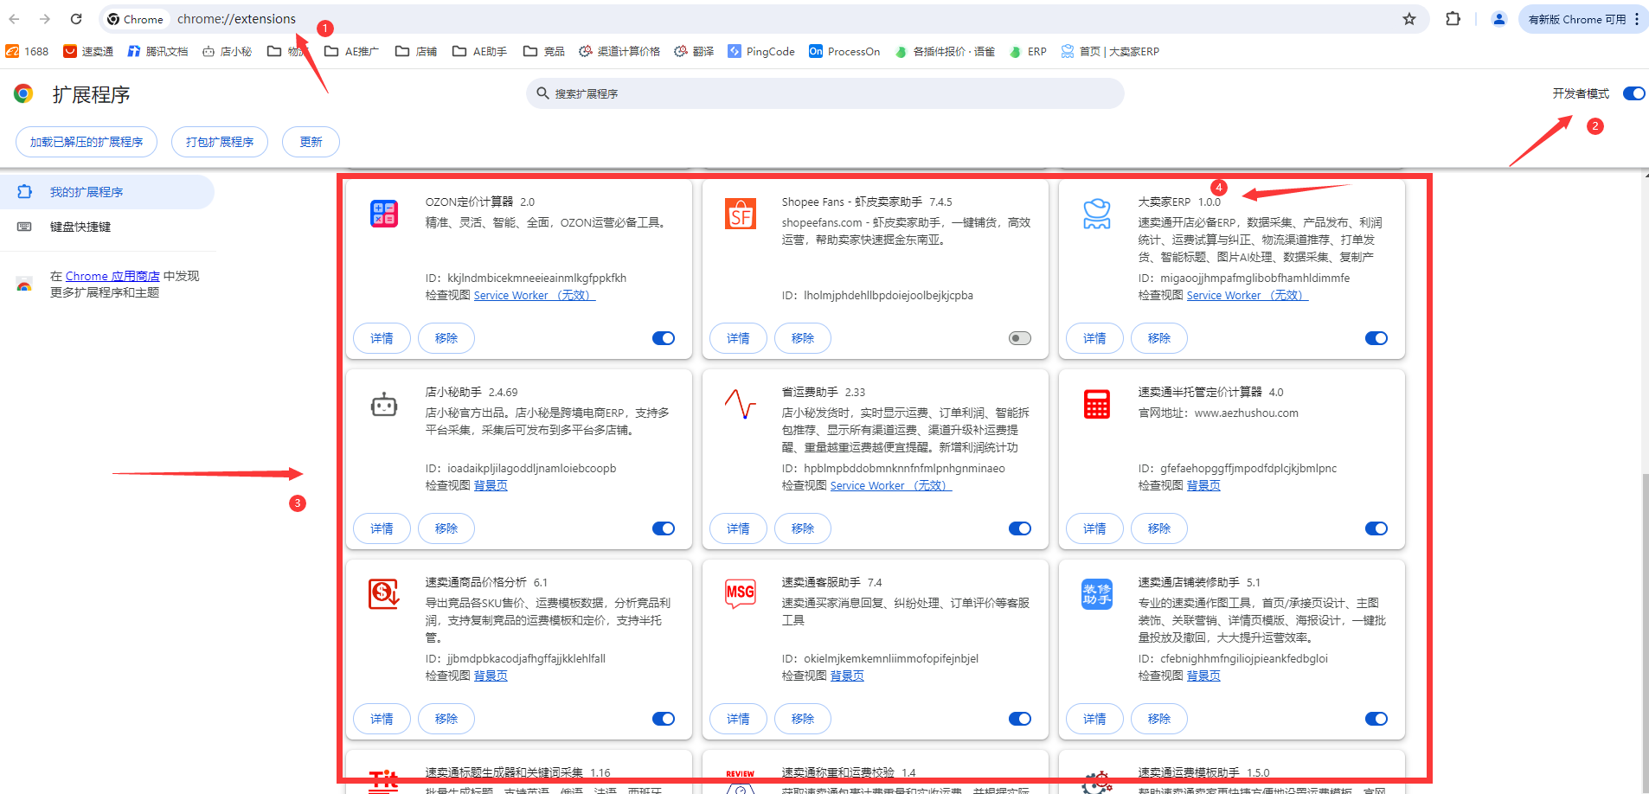Open the ProcessOn bookmark
Screen dimensions: 1649x794
click(844, 52)
